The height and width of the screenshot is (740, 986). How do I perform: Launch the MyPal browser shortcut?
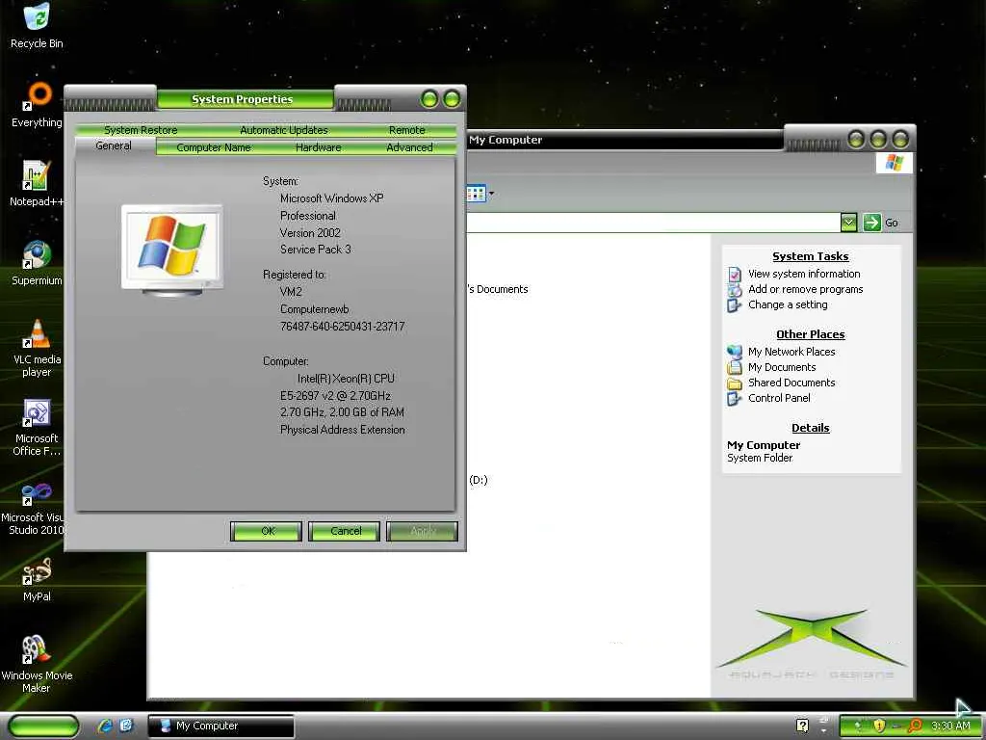37,579
